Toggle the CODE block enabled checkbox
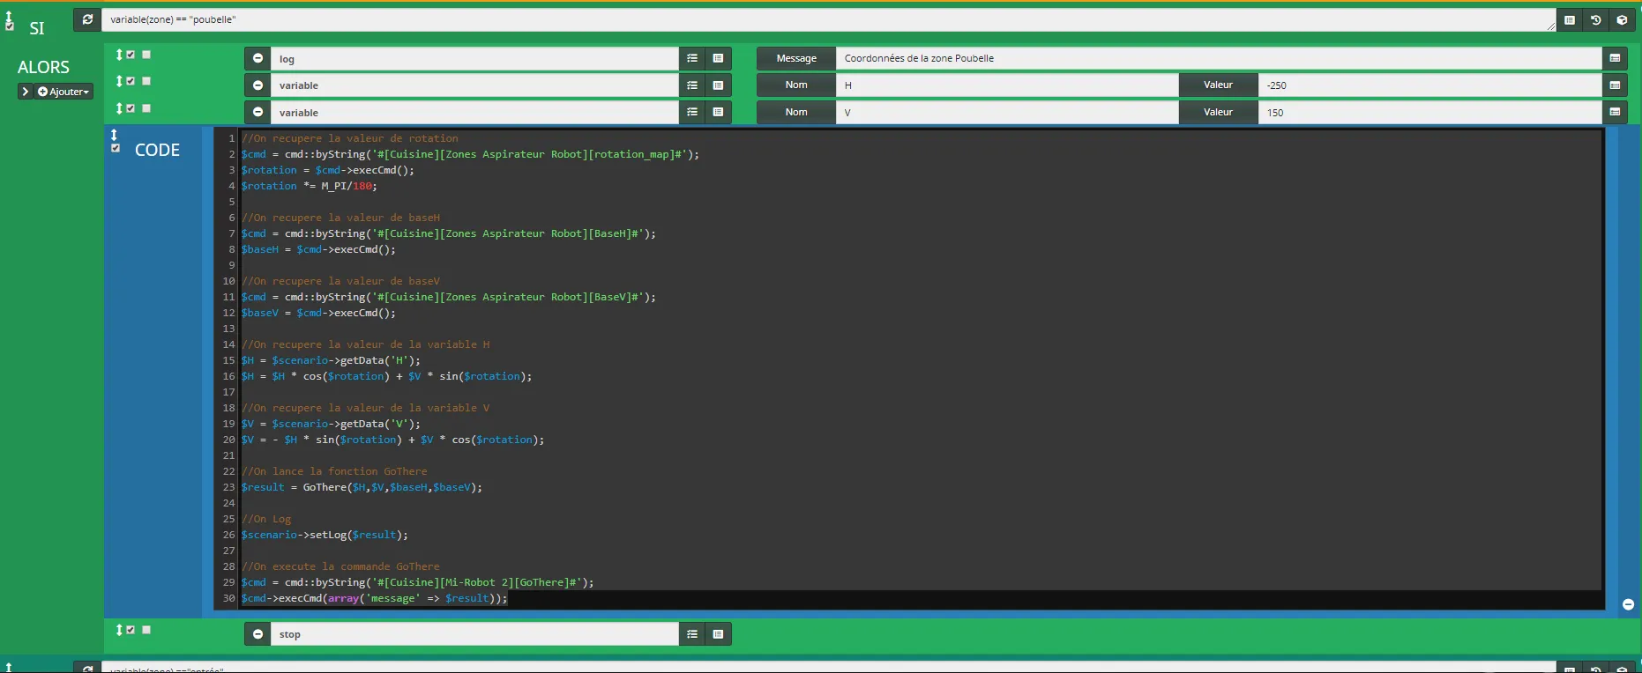Viewport: 1642px width, 673px height. 116,148
